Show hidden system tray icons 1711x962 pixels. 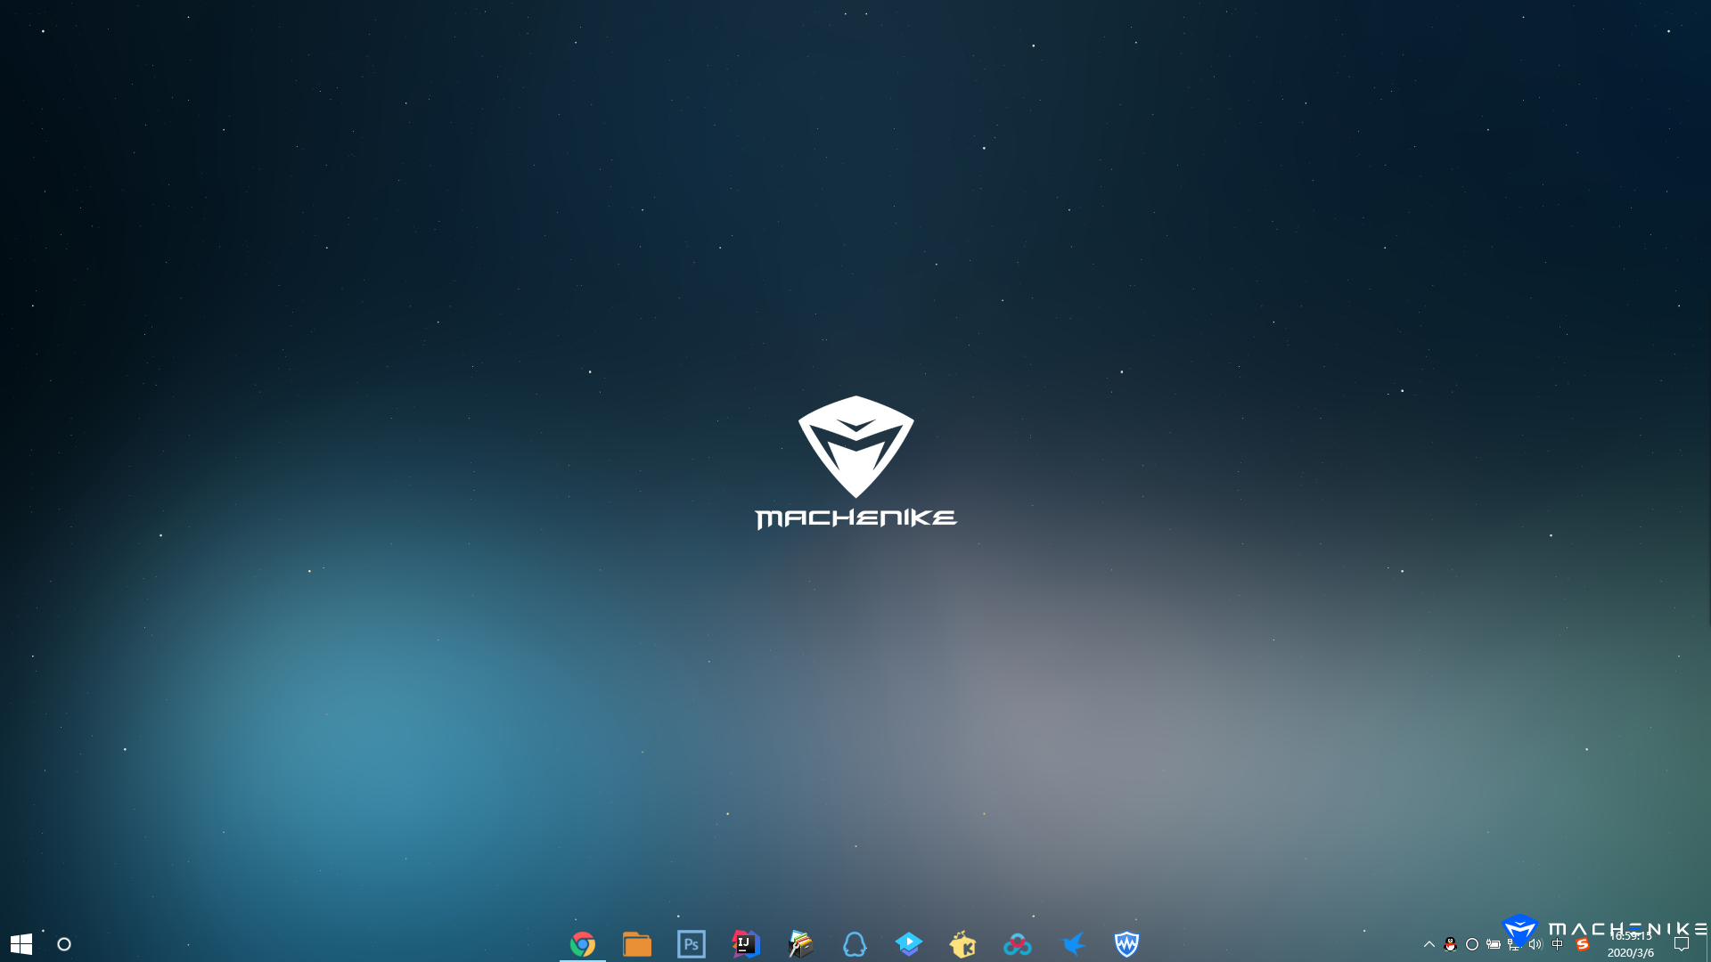pos(1429,944)
